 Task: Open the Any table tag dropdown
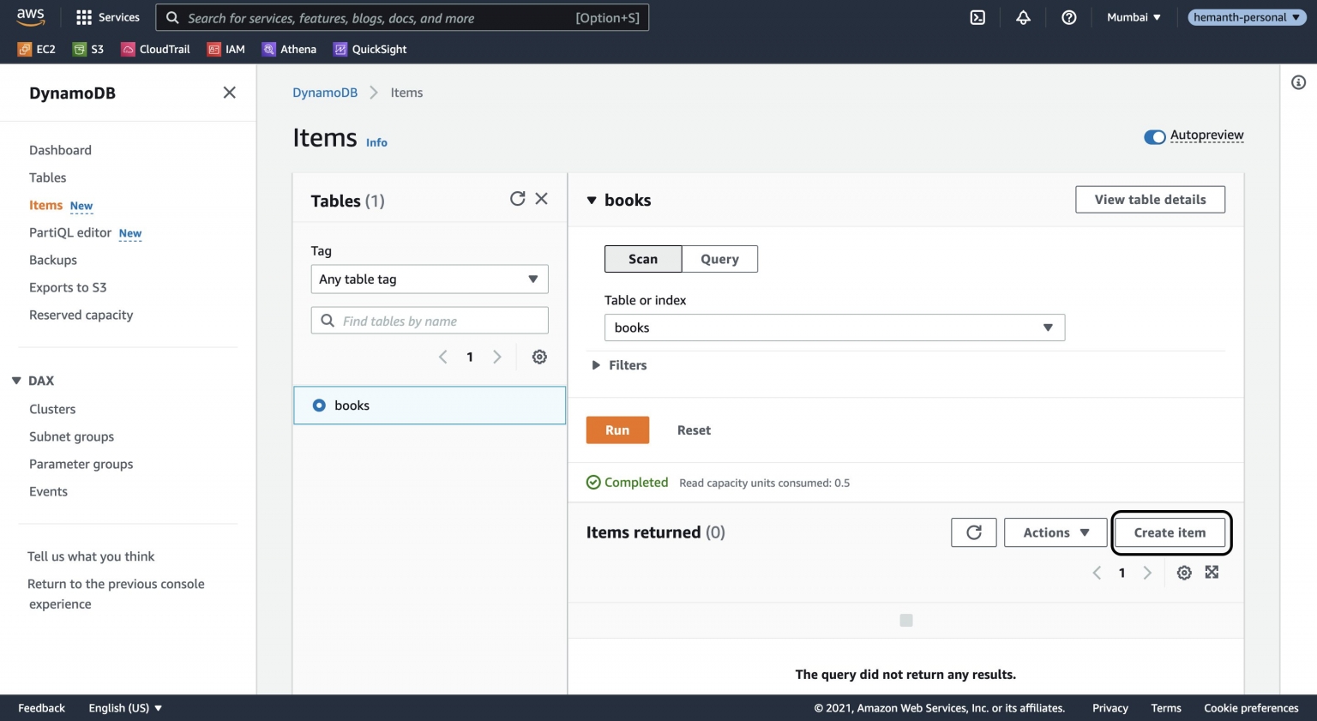point(429,279)
